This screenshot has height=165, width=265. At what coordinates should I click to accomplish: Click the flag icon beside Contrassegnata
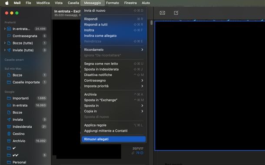tap(9, 36)
